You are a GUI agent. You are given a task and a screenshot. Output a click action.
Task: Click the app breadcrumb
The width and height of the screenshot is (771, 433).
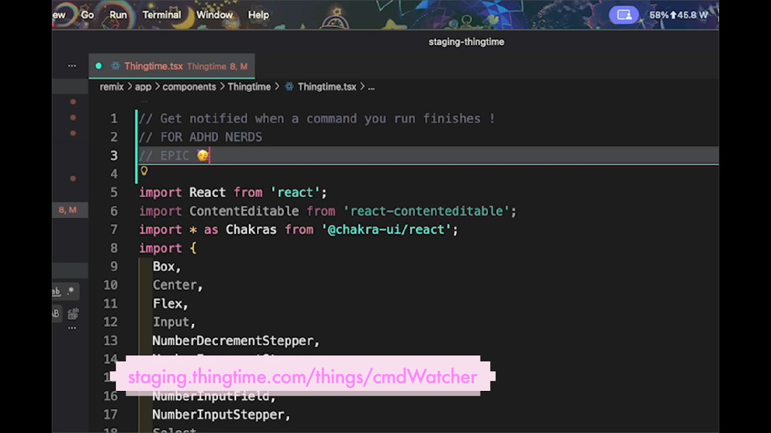(x=143, y=87)
